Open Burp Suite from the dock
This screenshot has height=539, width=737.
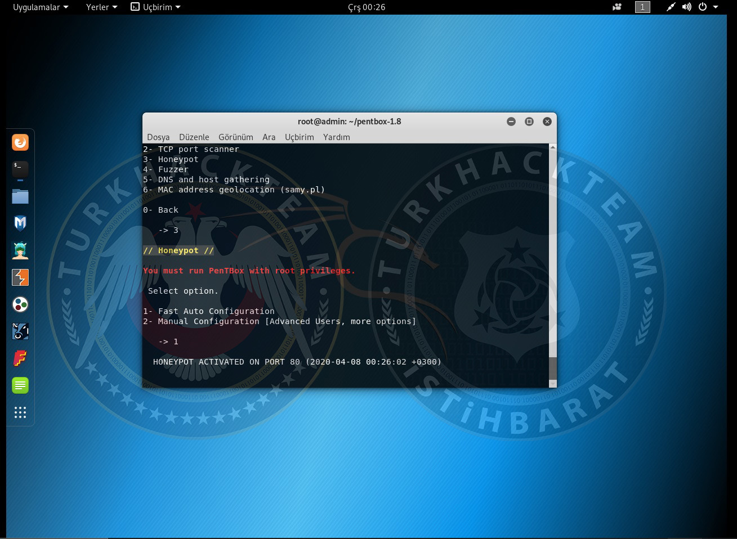20,277
